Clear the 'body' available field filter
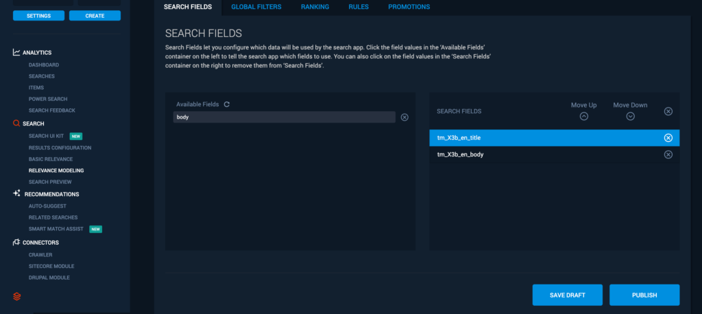Viewport: 702px width, 314px height. [404, 117]
